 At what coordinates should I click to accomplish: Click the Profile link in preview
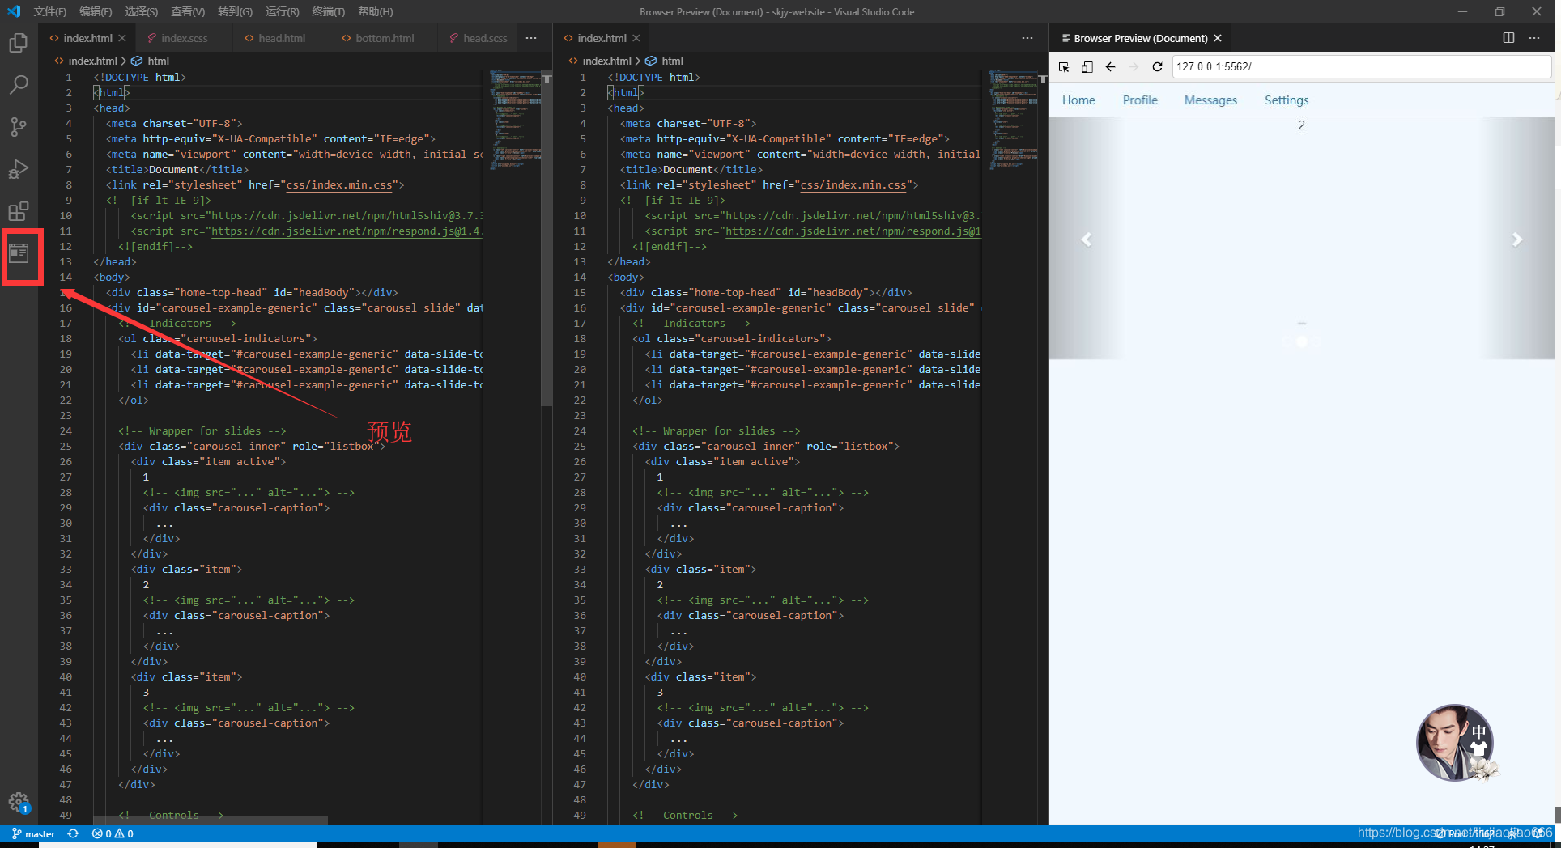point(1139,100)
